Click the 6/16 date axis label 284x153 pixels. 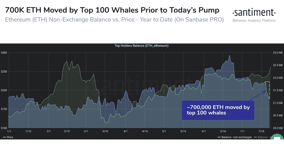(x=223, y=131)
